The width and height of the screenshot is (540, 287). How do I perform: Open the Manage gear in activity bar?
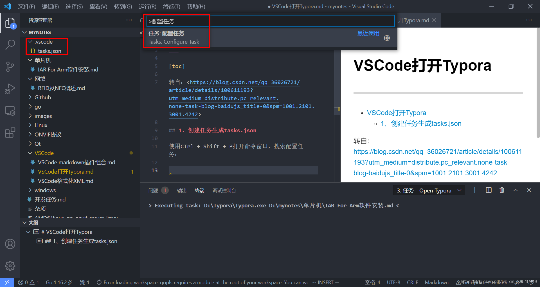pos(10,266)
